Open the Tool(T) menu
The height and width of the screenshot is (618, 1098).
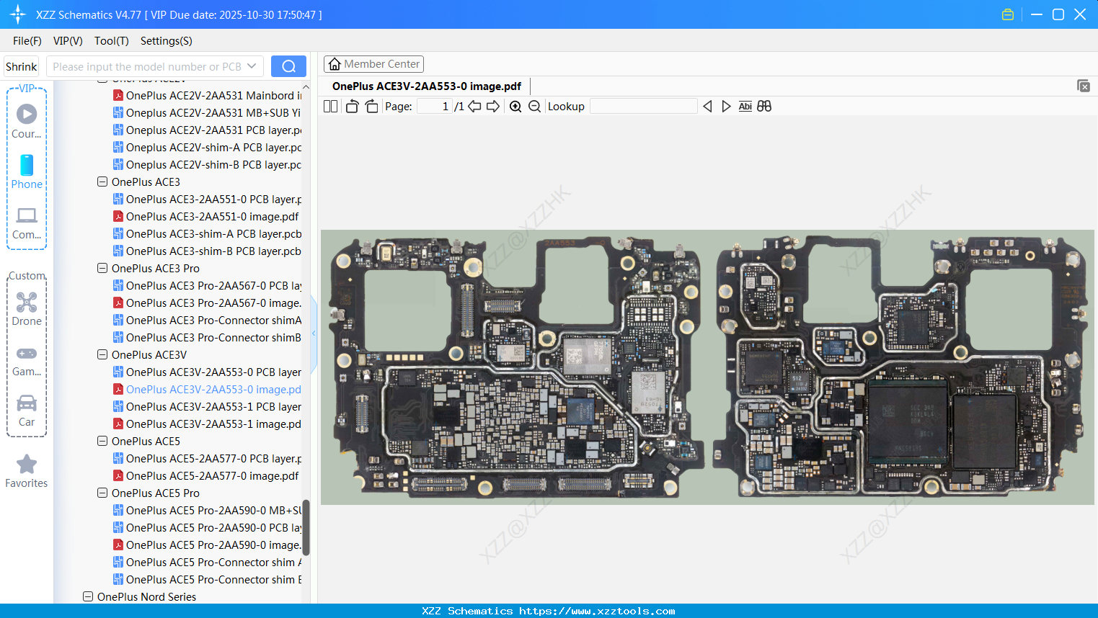point(111,41)
